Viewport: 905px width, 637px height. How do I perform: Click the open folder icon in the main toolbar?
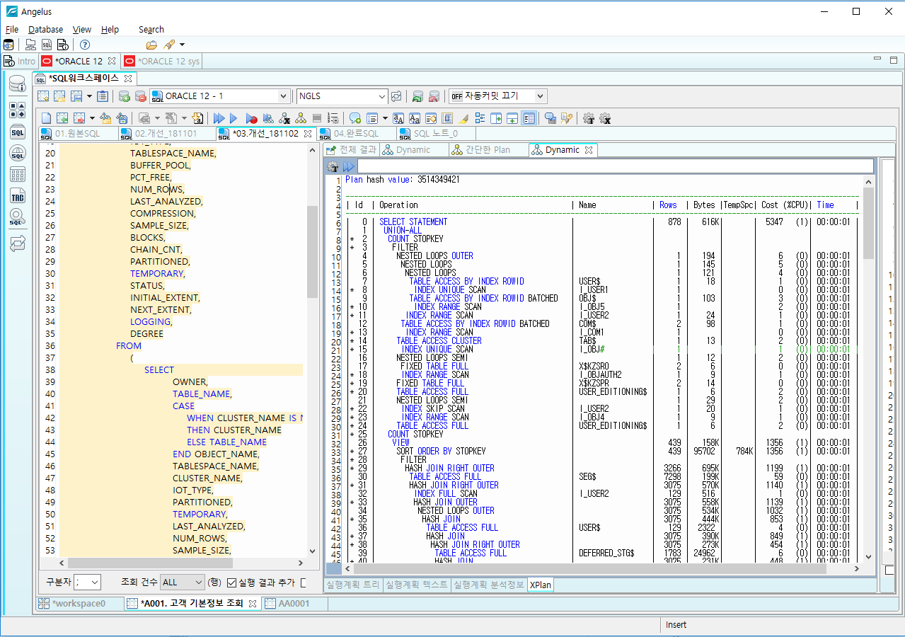pyautogui.click(x=151, y=45)
